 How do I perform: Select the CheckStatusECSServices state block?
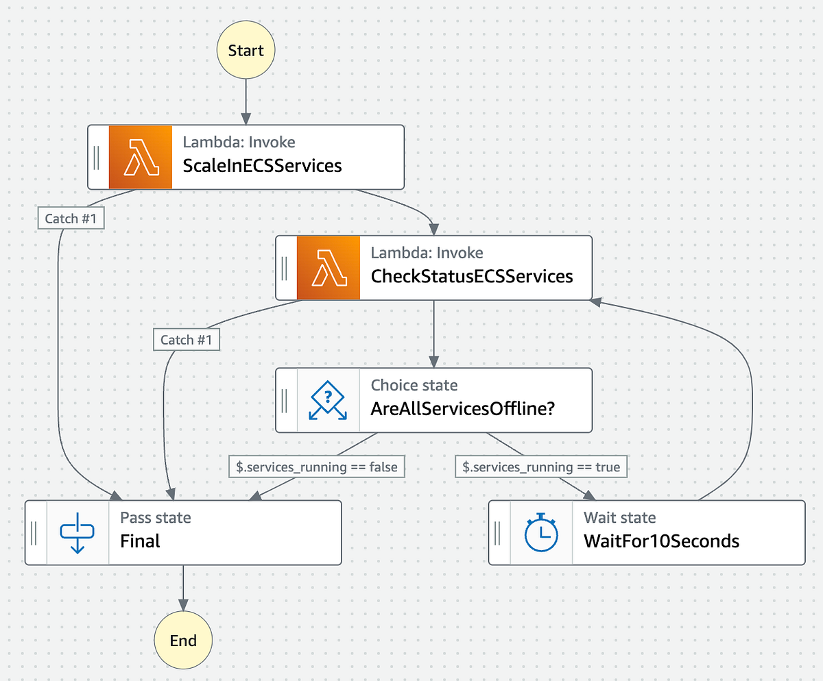point(473,267)
